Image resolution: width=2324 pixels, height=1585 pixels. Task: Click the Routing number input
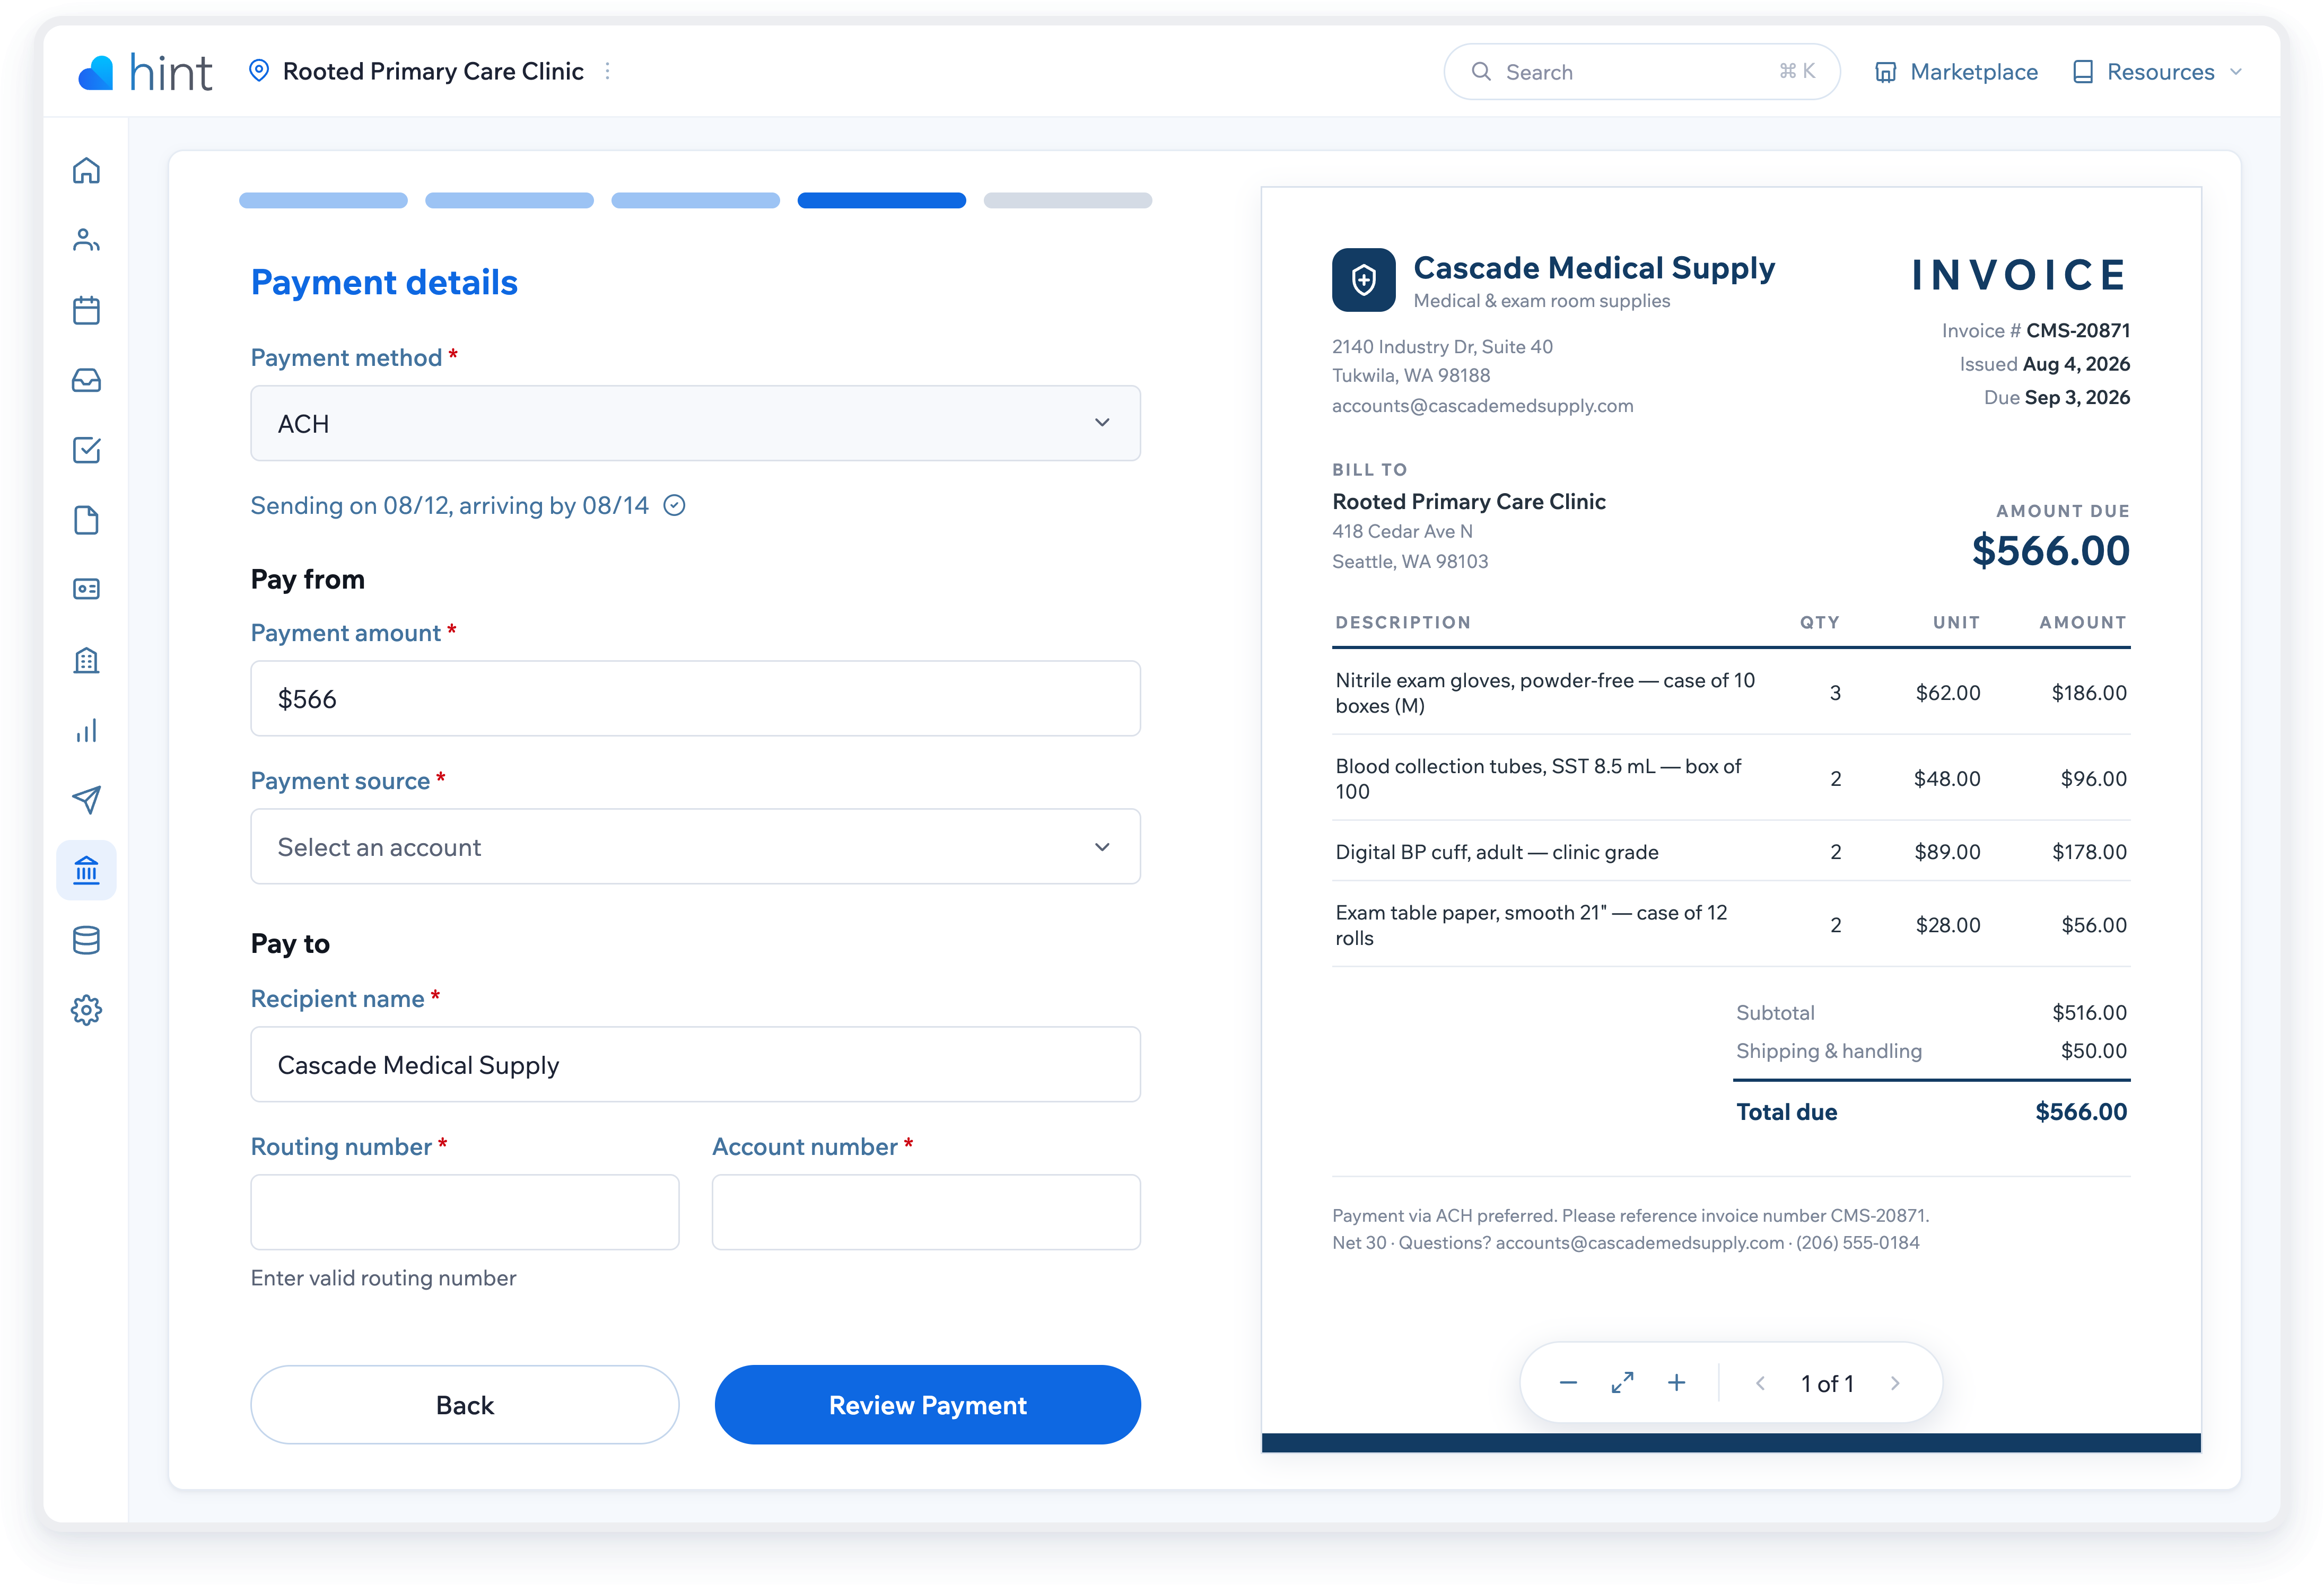465,1212
